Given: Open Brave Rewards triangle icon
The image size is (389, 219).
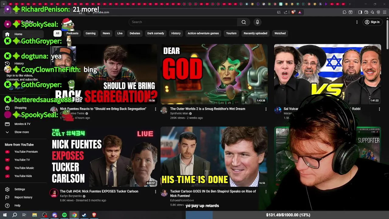Looking at the screenshot, I should coord(300,12).
